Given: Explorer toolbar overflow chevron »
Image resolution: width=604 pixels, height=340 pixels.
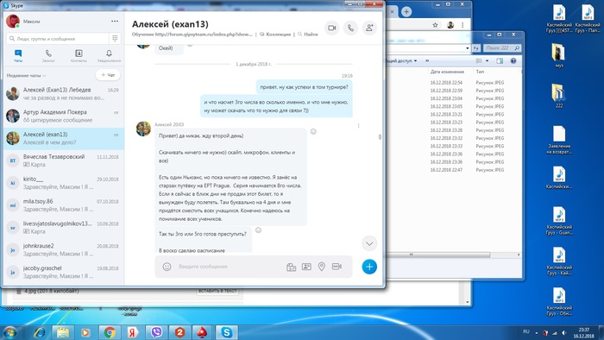Looking at the screenshot, I should [427, 61].
